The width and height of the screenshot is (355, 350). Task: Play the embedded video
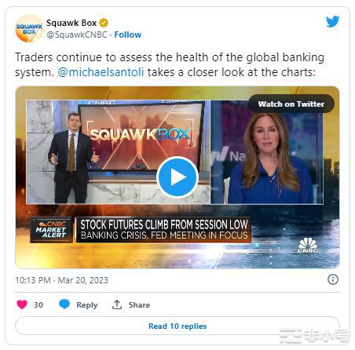(x=177, y=177)
